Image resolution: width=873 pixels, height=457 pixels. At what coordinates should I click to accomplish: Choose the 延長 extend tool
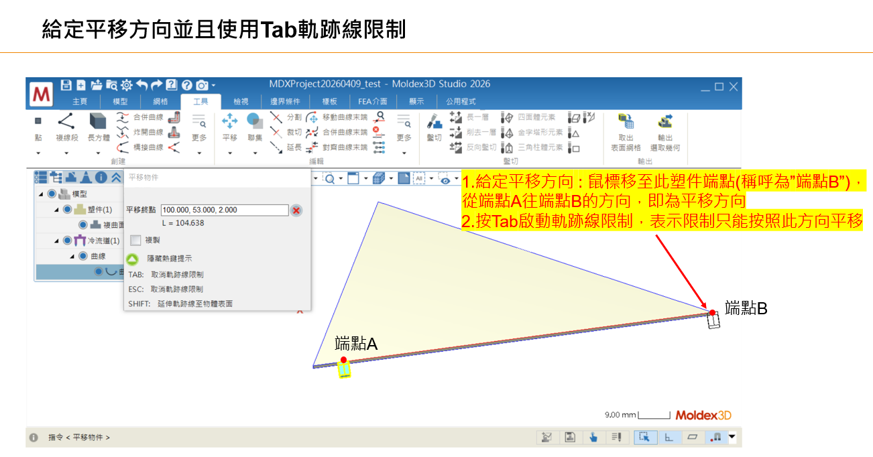(x=286, y=147)
